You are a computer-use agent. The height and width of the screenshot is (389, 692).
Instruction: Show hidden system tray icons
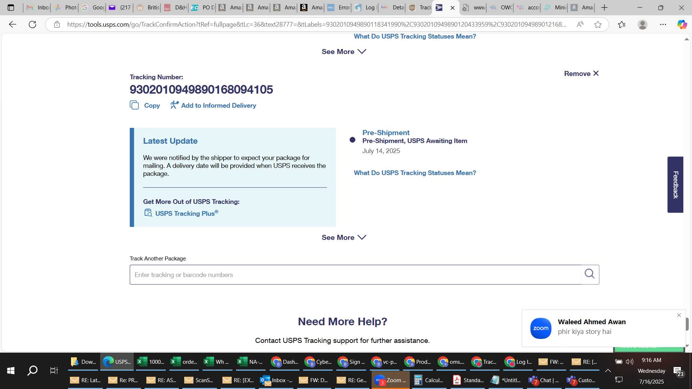(608, 370)
